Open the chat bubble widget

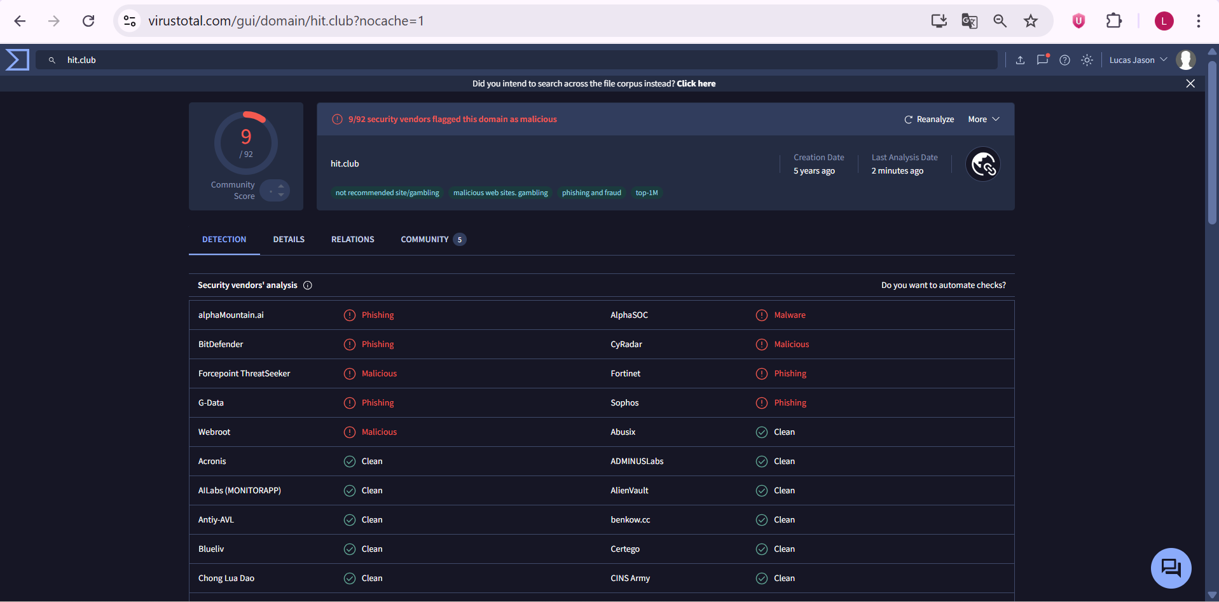pos(1171,568)
